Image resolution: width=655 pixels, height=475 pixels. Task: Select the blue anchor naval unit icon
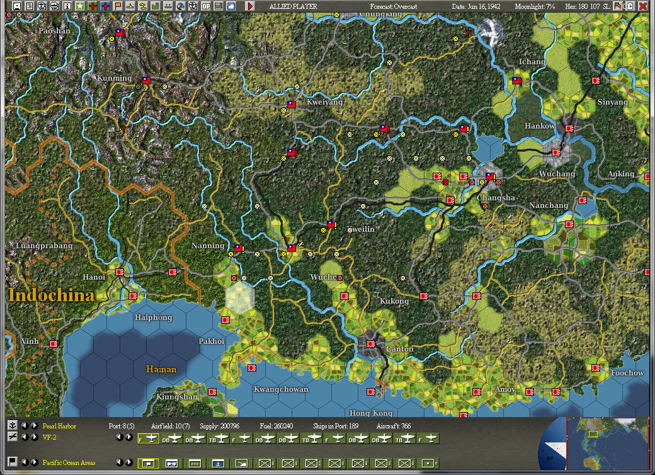coord(218,463)
